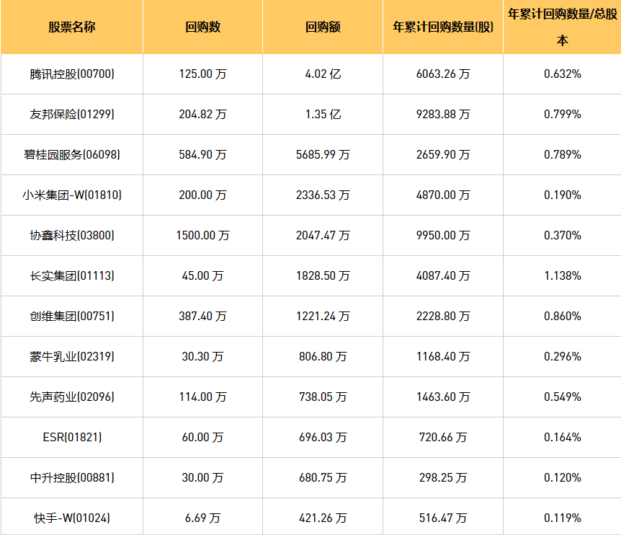Click the 30.00 万 buyback count
The width and height of the screenshot is (621, 535).
coord(202,478)
